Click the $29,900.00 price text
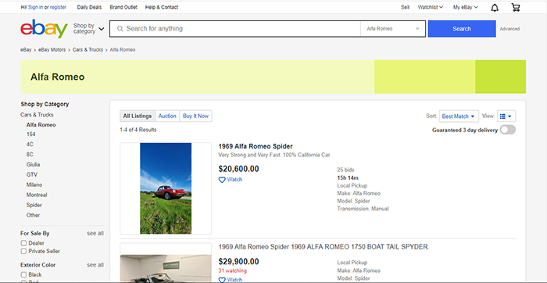 coord(238,262)
